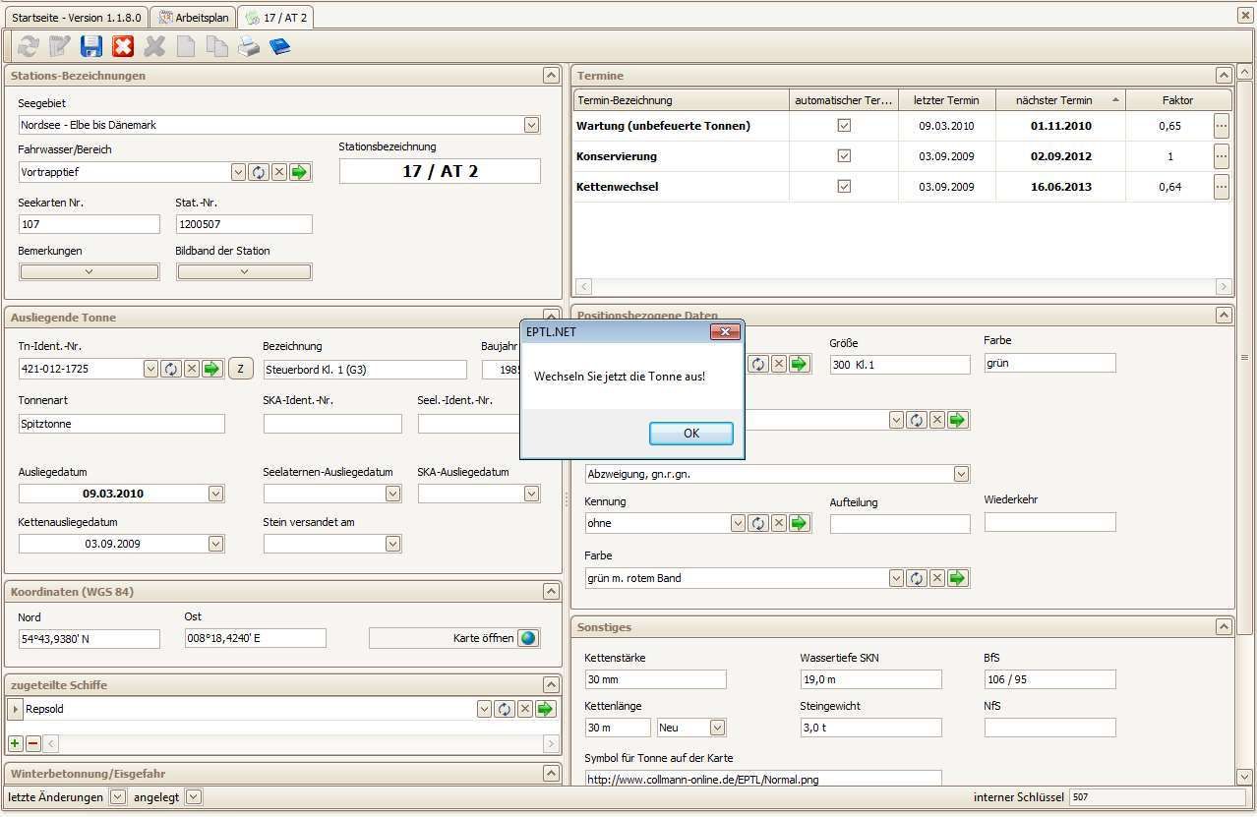Switch to the Startseite tab
1257x817 pixels.
[x=77, y=18]
